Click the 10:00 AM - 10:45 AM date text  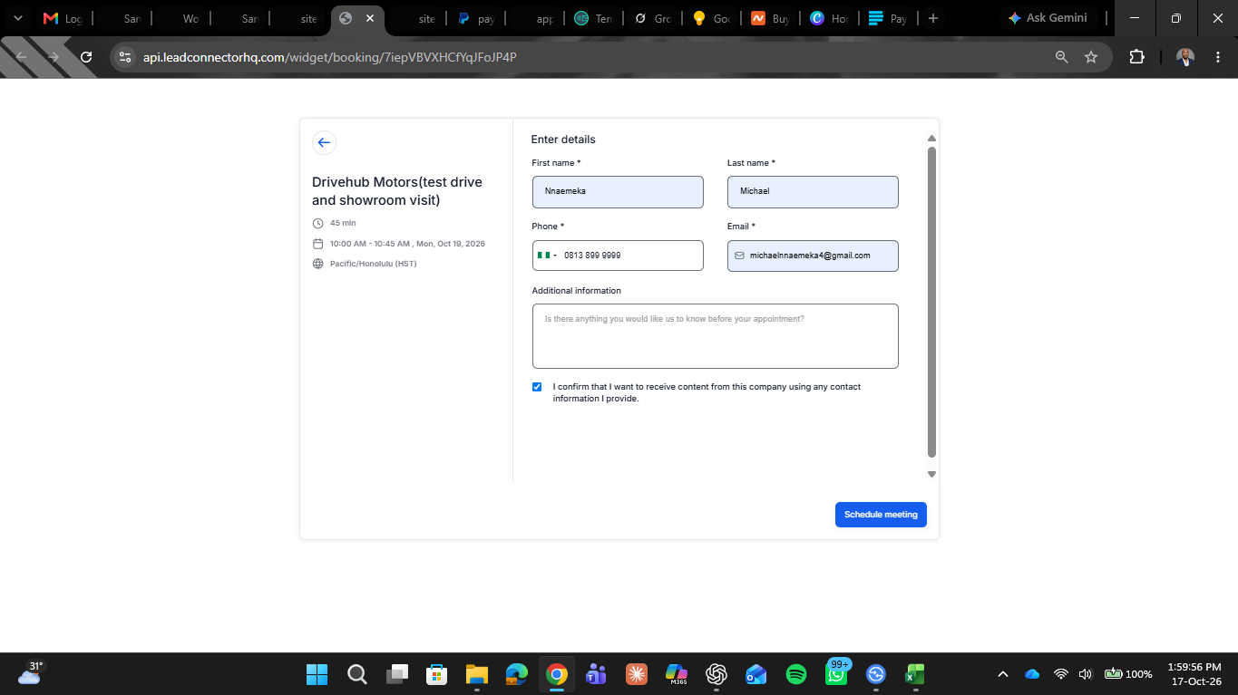(x=407, y=244)
